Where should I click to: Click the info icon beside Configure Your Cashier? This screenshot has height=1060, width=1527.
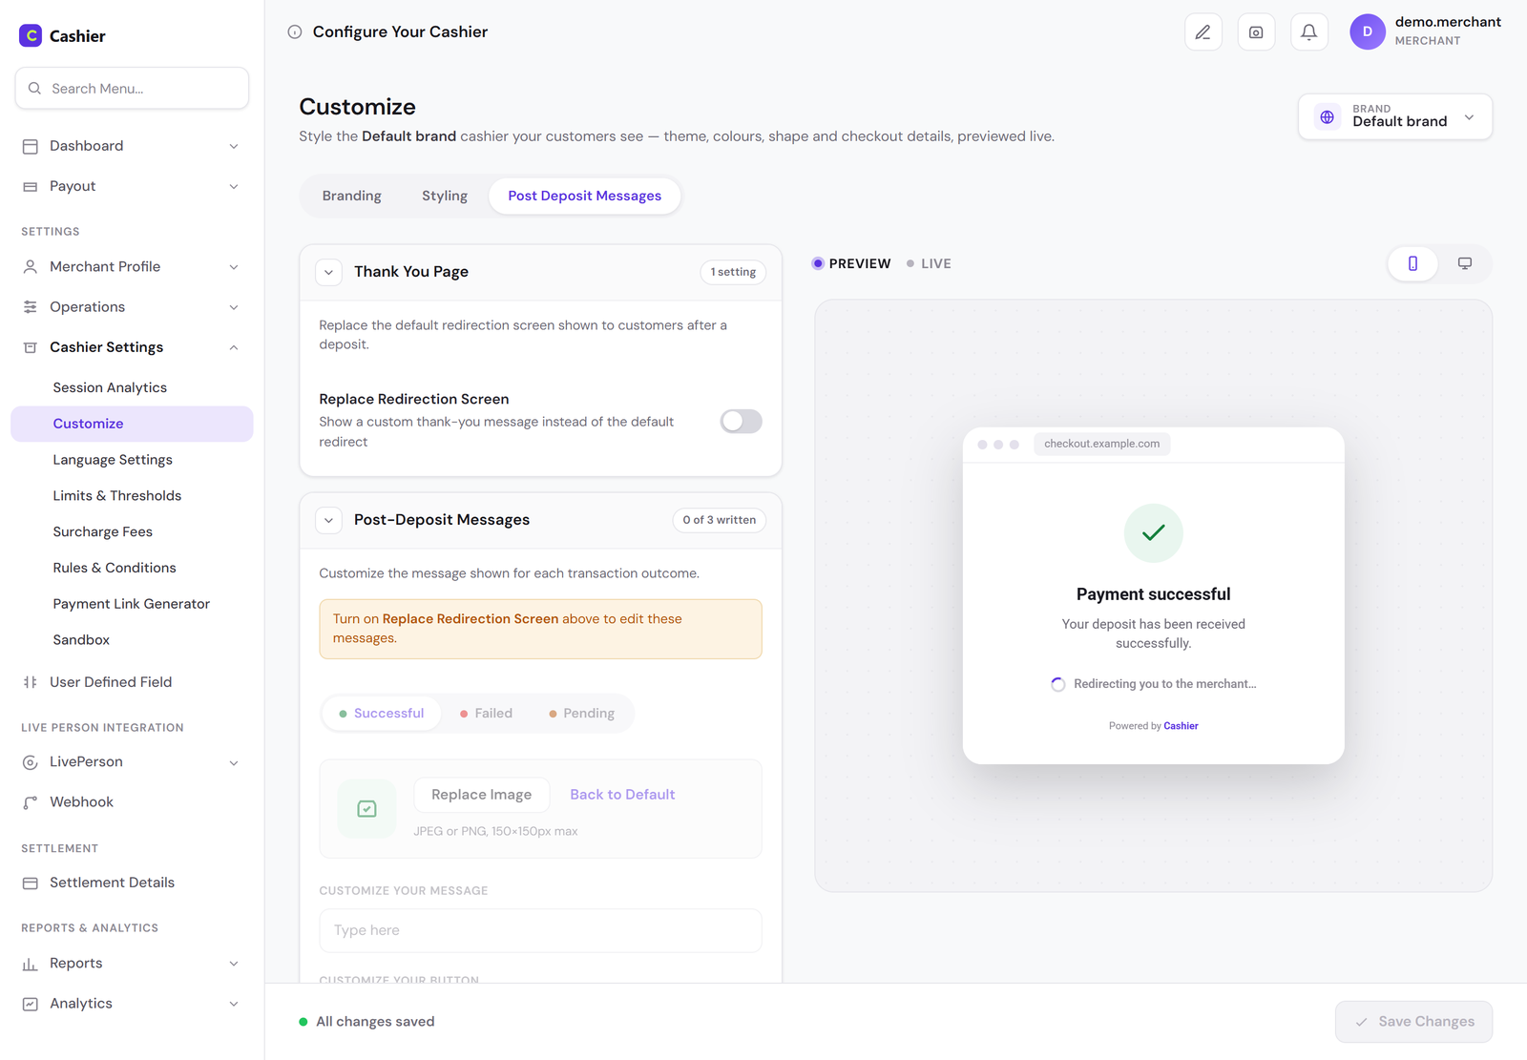point(295,31)
